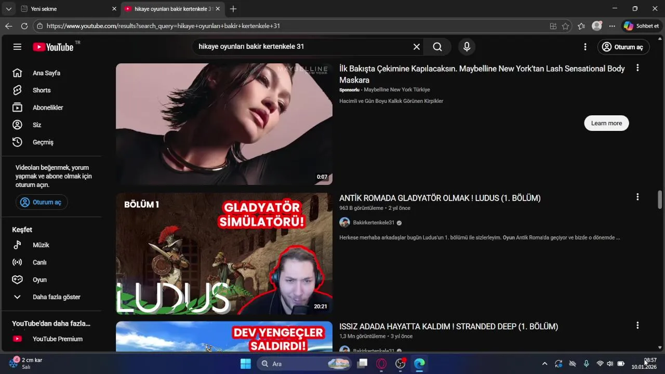Open the YouTube hamburger guide menu

point(17,47)
